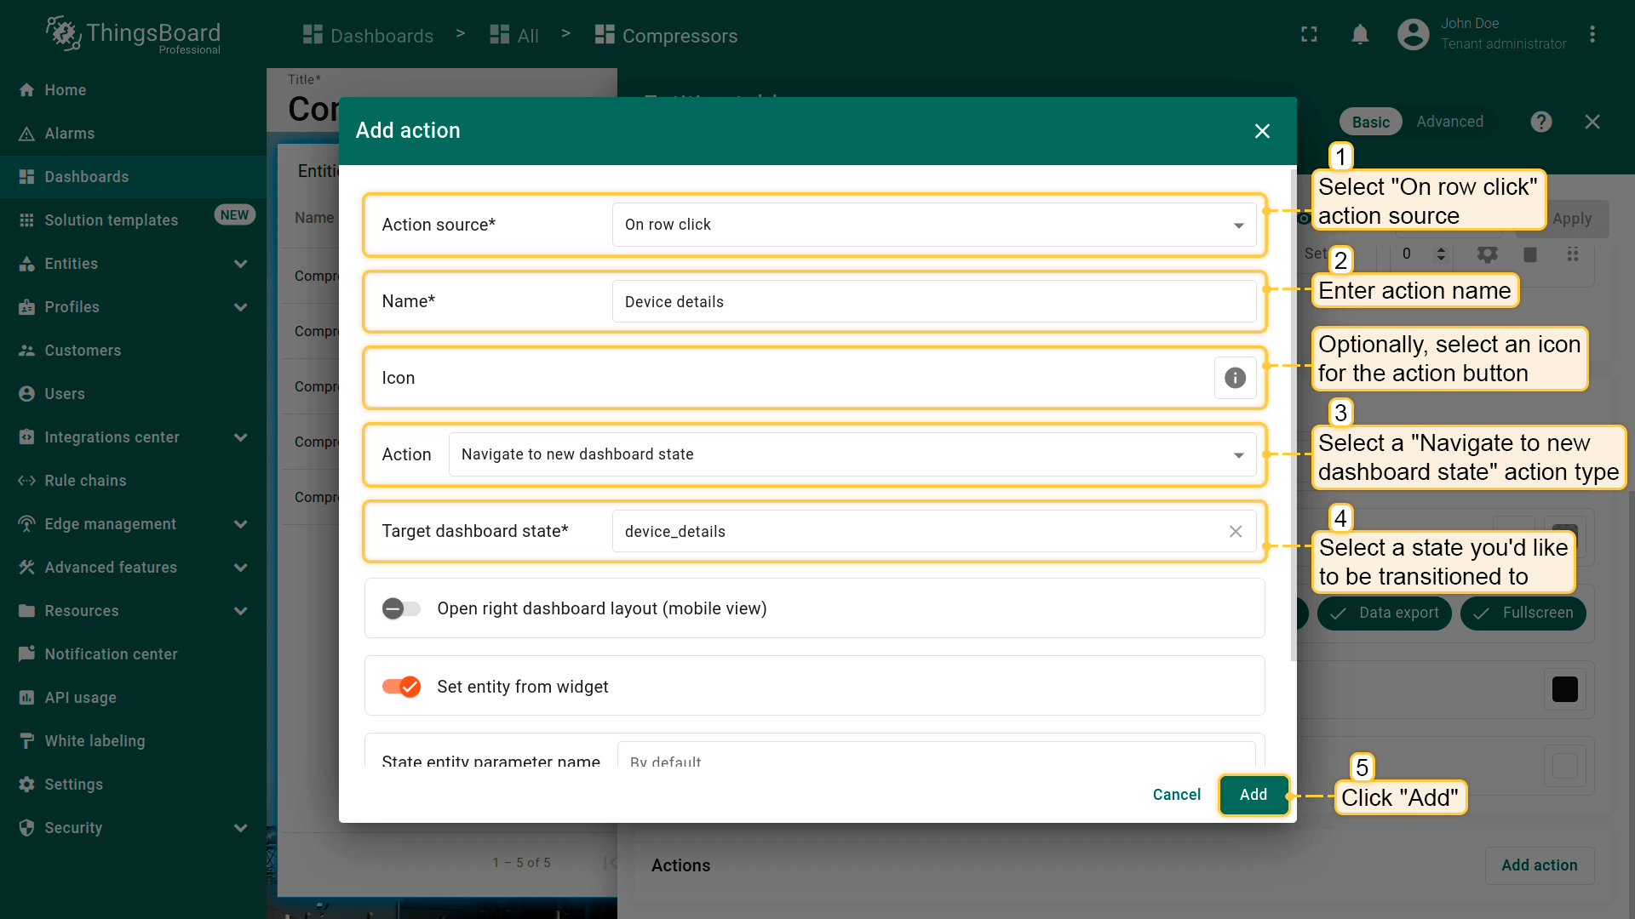This screenshot has height=919, width=1635.
Task: Click the icon picker button in Icon row
Action: [x=1235, y=378]
